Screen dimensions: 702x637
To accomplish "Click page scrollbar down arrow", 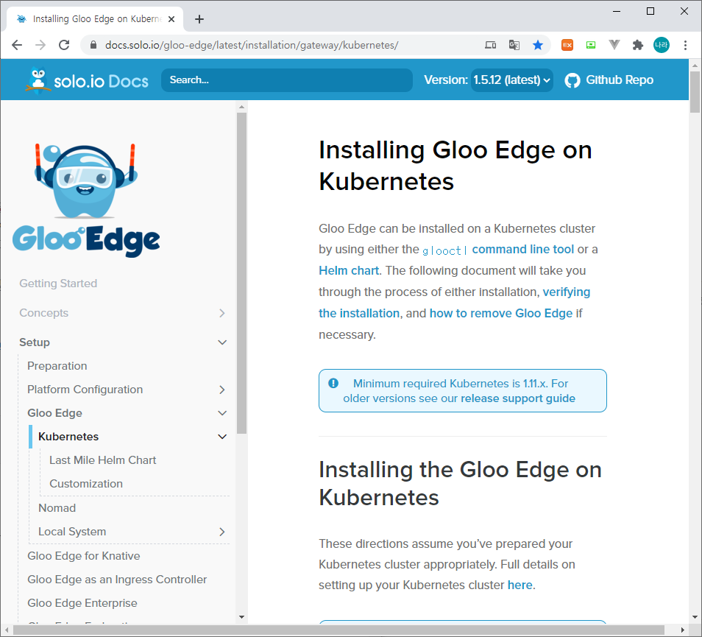I will coord(695,617).
